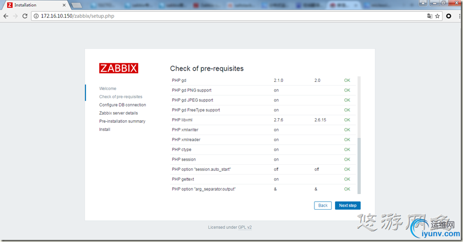Open the GPL v2 license link
This screenshot has width=463, height=242.
(x=245, y=227)
